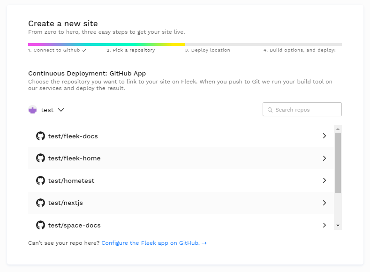The width and height of the screenshot is (370, 272).
Task: Click the colorful step progress bar
Action: pos(107,45)
